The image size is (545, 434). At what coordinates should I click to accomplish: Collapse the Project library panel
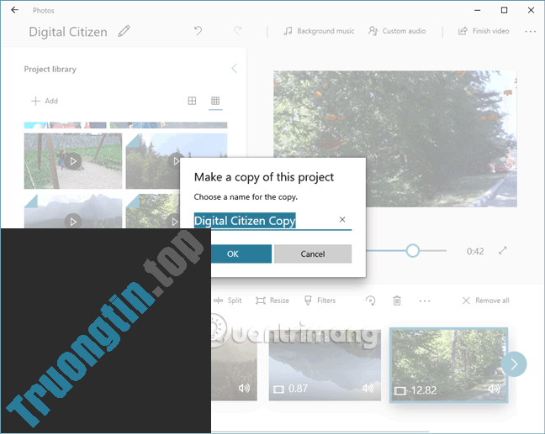click(235, 68)
